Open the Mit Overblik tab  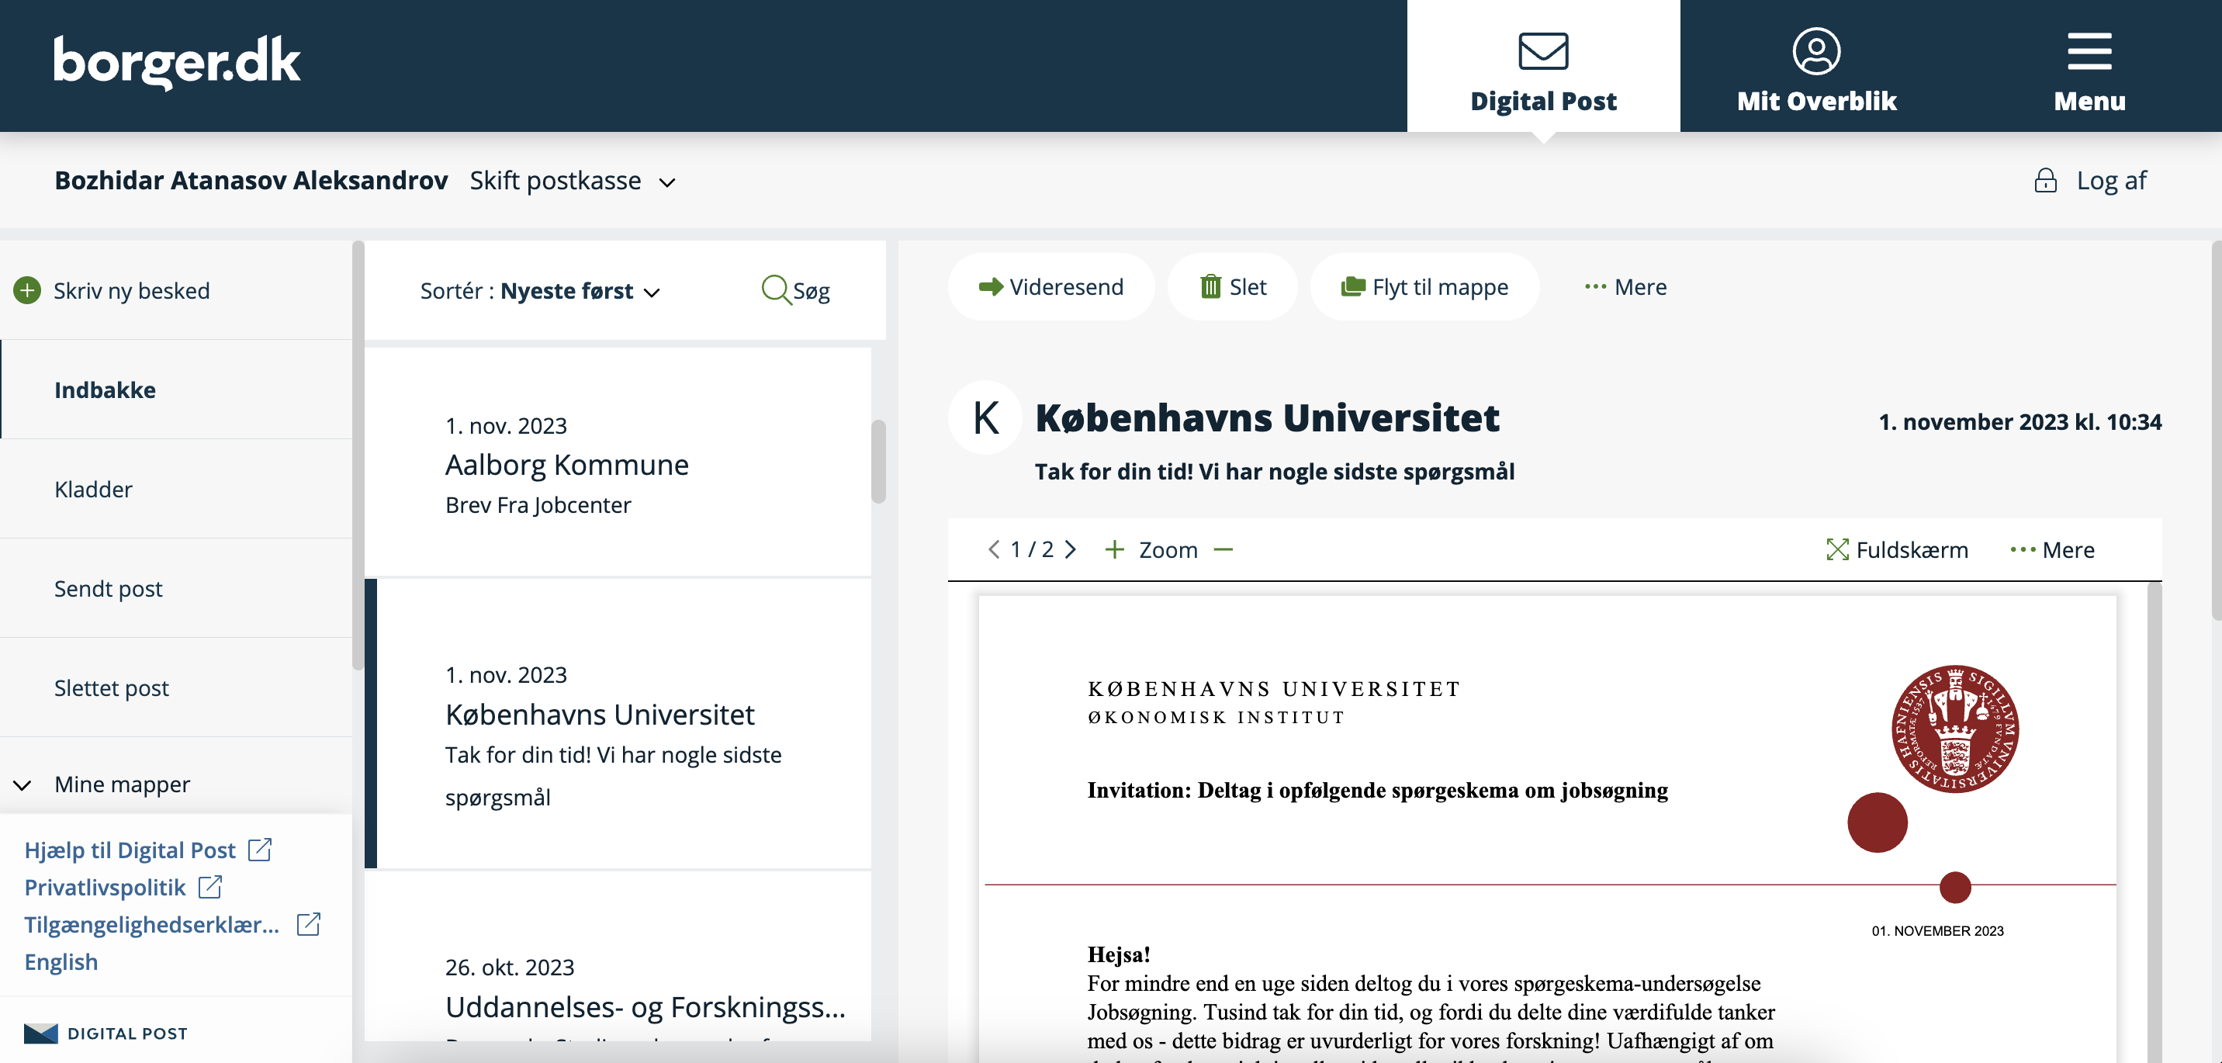pyautogui.click(x=1815, y=69)
